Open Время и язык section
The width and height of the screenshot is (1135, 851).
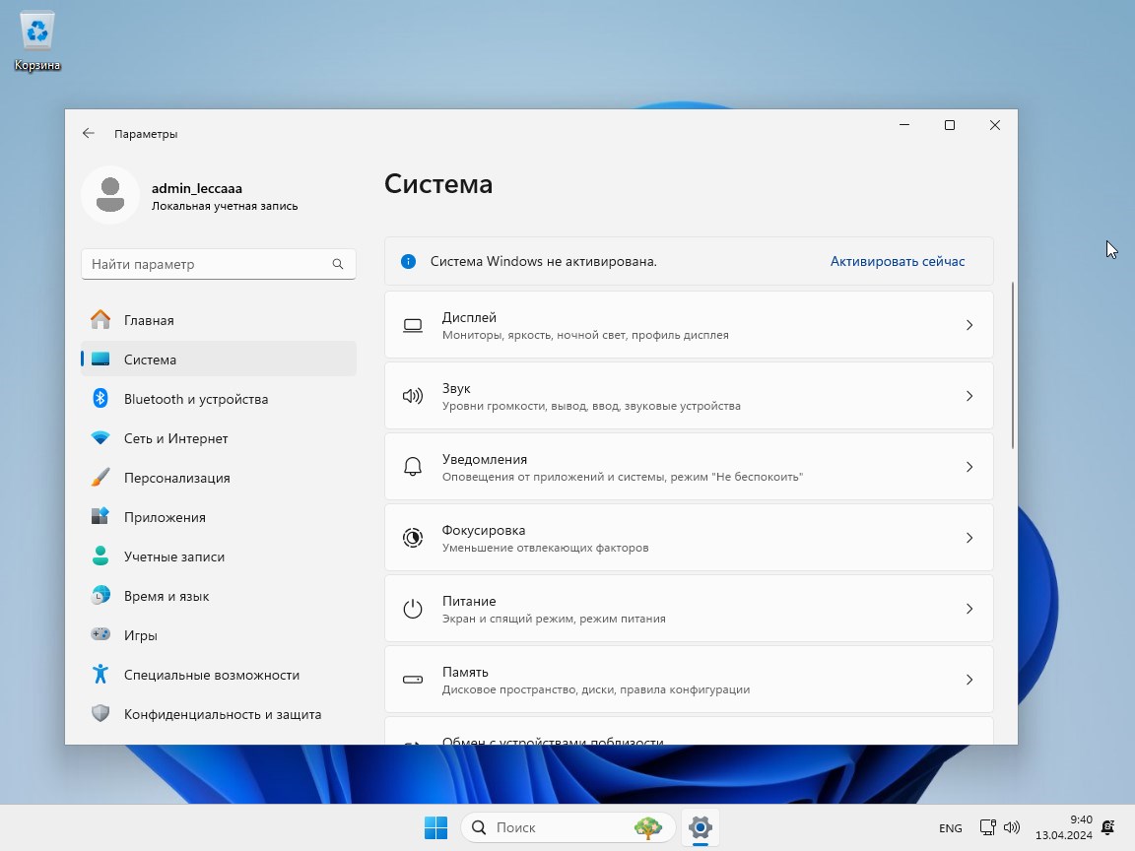point(219,596)
